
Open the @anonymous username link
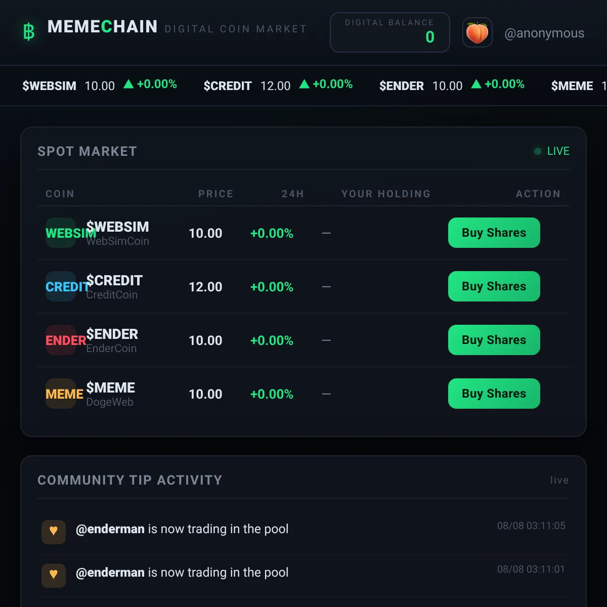544,33
